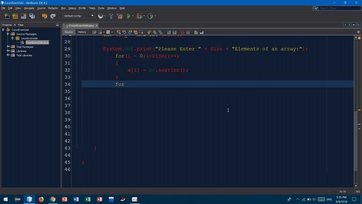
Task: Click the New File icon in toolbar
Action: [x=7, y=16]
